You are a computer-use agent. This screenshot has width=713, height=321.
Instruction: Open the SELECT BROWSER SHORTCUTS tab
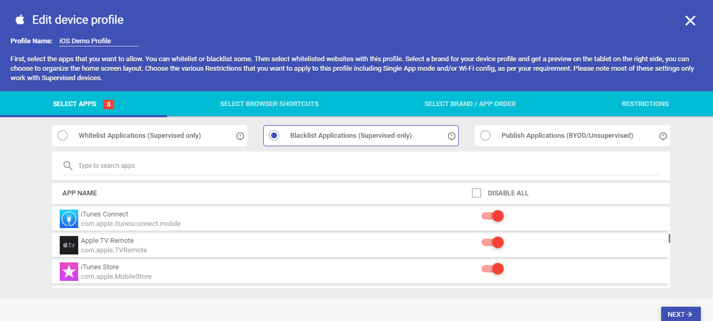coord(269,103)
